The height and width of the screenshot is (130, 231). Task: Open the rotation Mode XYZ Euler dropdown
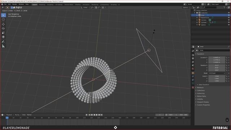217,73
